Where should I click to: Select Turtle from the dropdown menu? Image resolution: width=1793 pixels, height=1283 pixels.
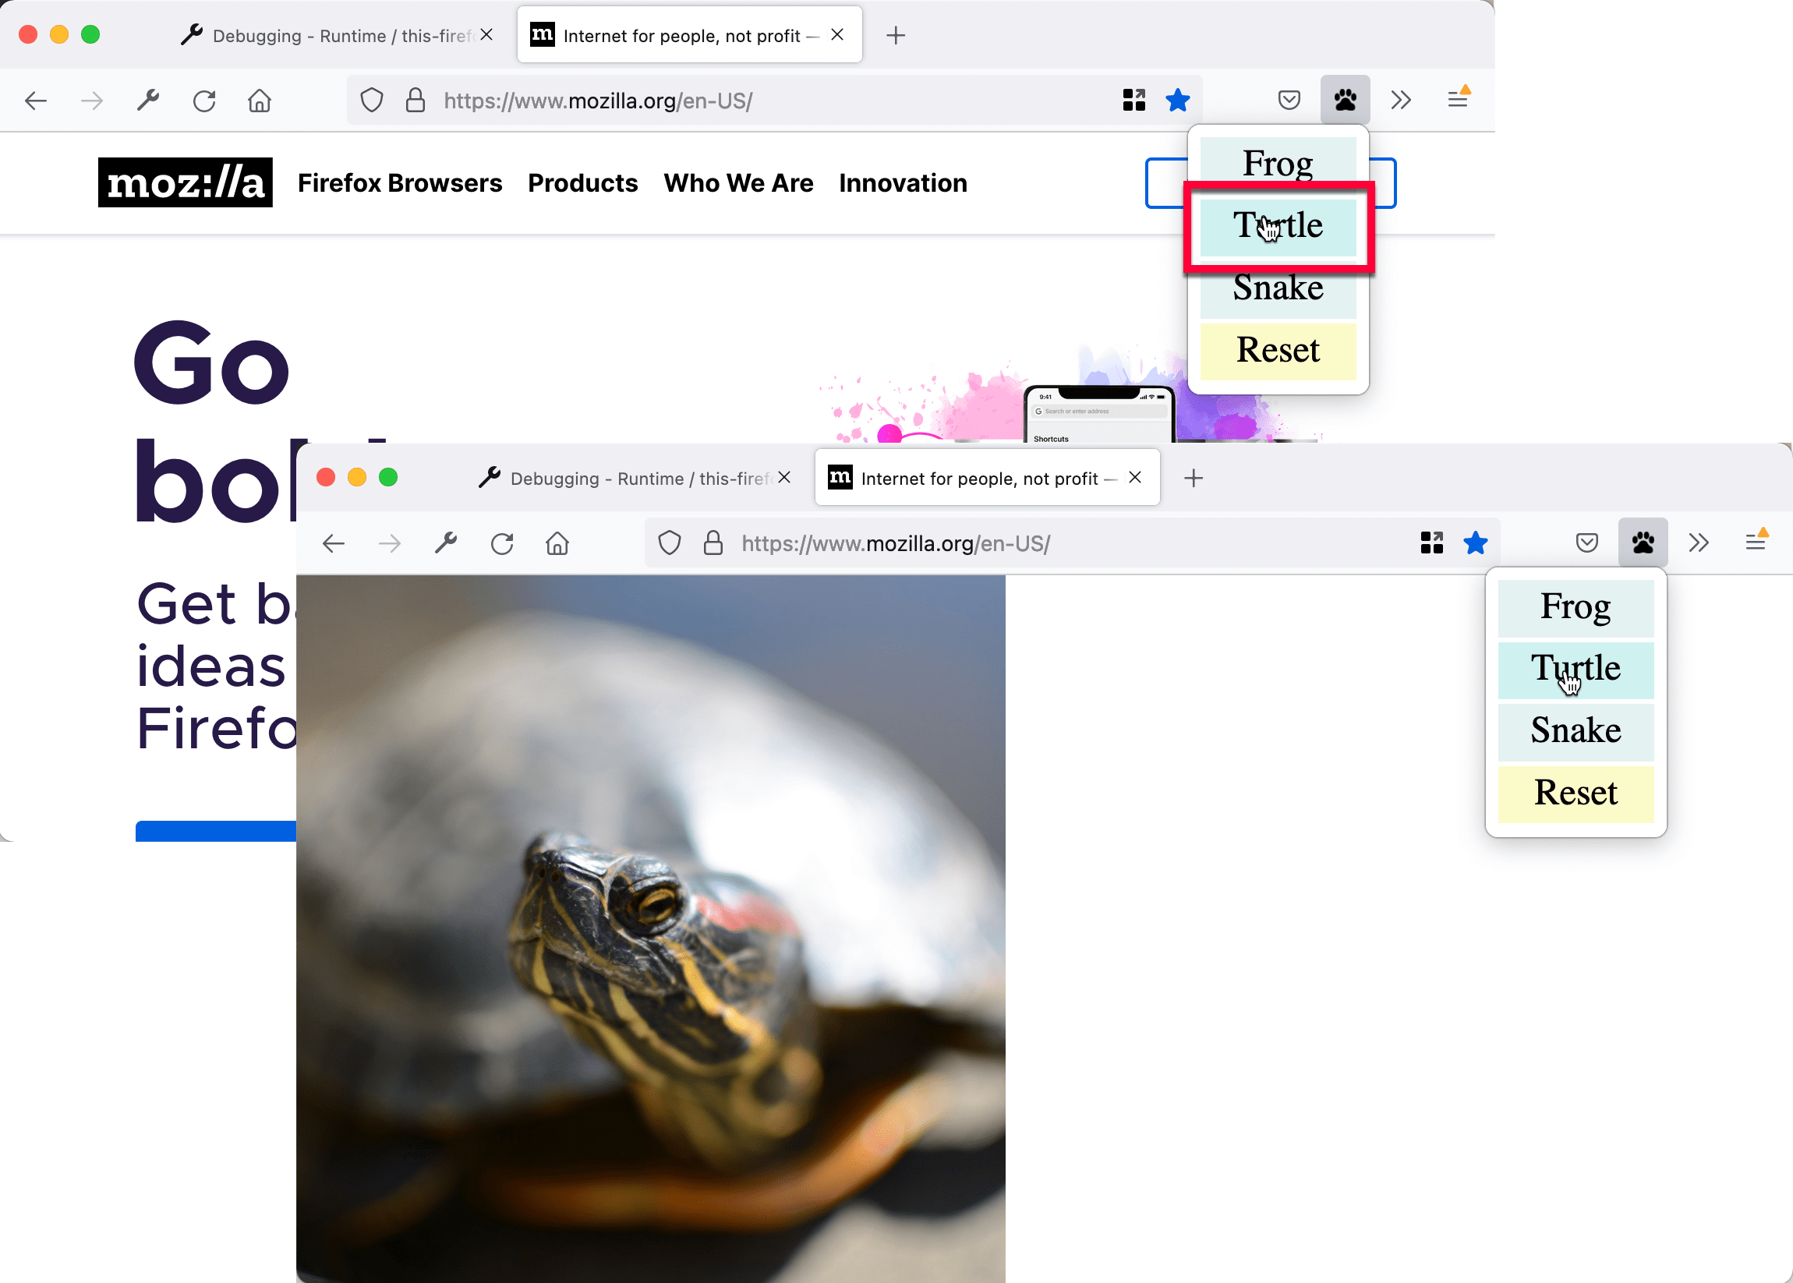(x=1278, y=226)
